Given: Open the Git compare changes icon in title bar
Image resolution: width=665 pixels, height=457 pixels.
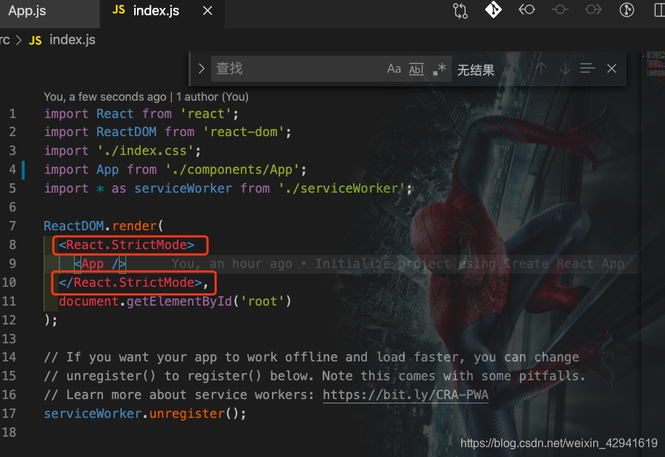Looking at the screenshot, I should click(x=460, y=10).
